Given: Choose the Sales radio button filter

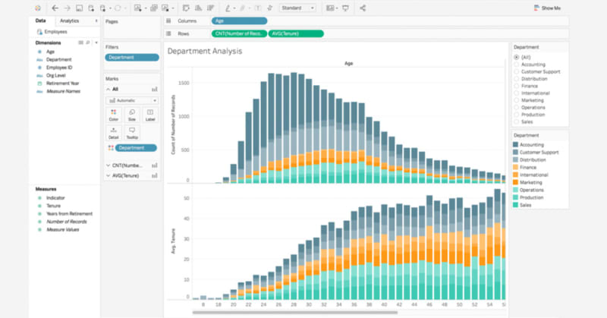Looking at the screenshot, I should coord(517,121).
